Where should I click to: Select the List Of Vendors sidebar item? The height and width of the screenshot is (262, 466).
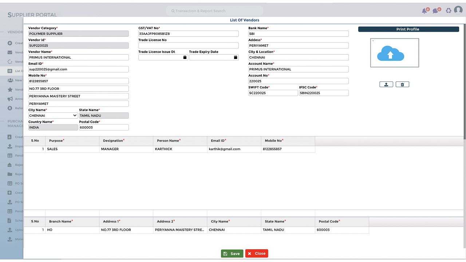click(x=15, y=71)
